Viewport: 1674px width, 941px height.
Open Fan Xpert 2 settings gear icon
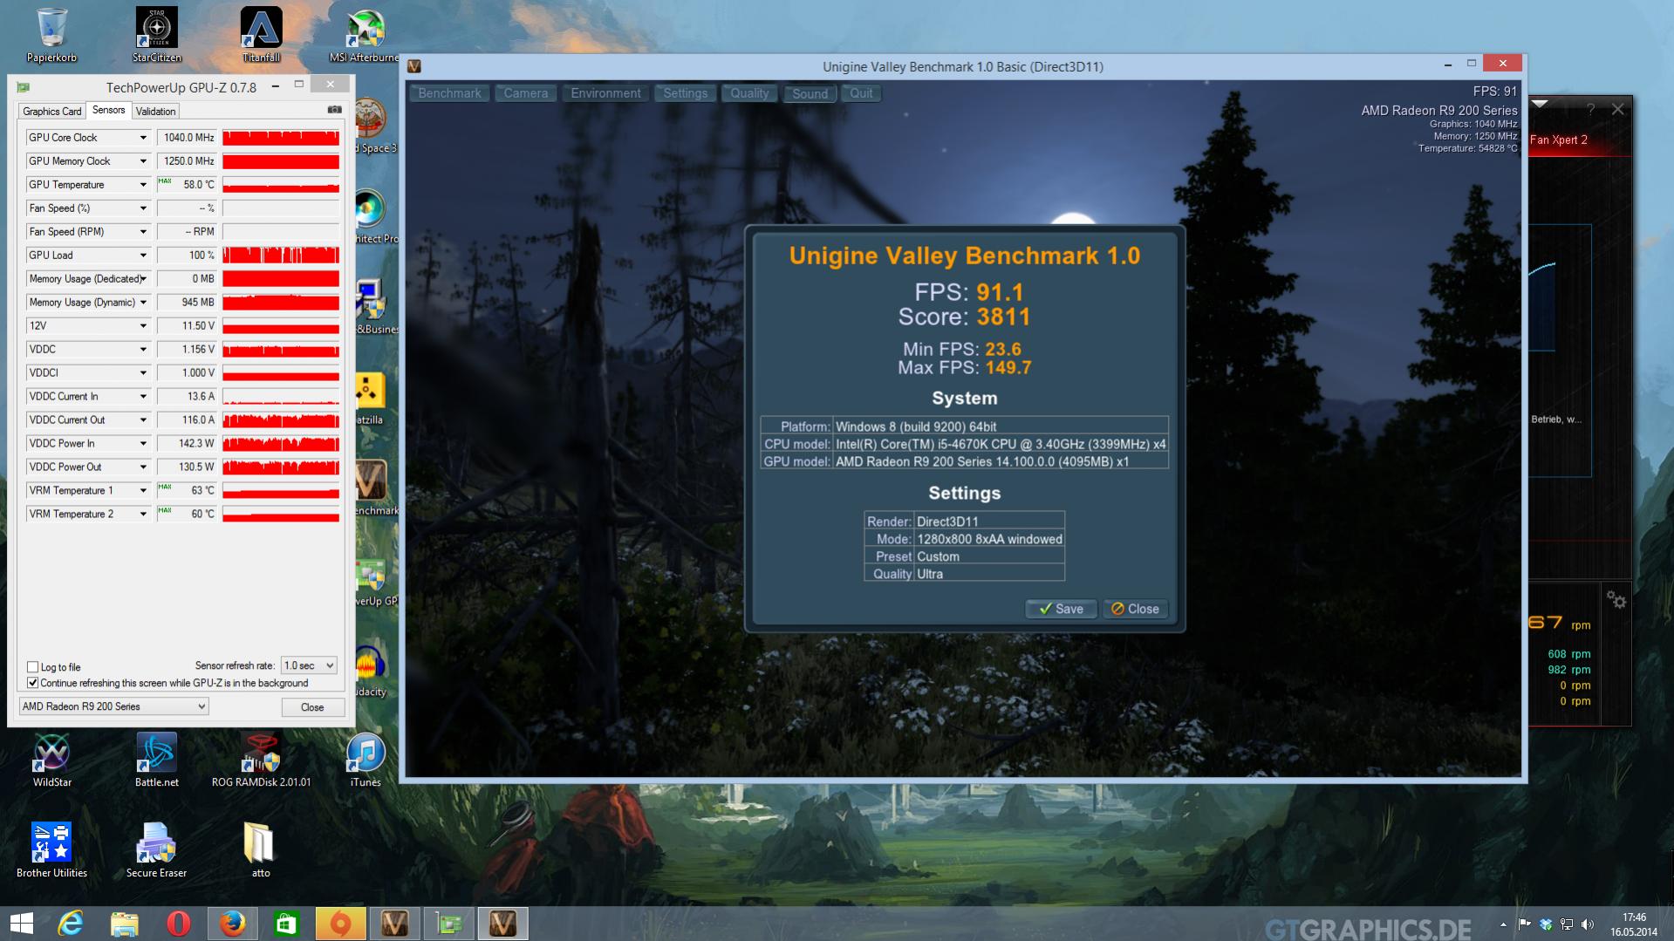[x=1616, y=600]
